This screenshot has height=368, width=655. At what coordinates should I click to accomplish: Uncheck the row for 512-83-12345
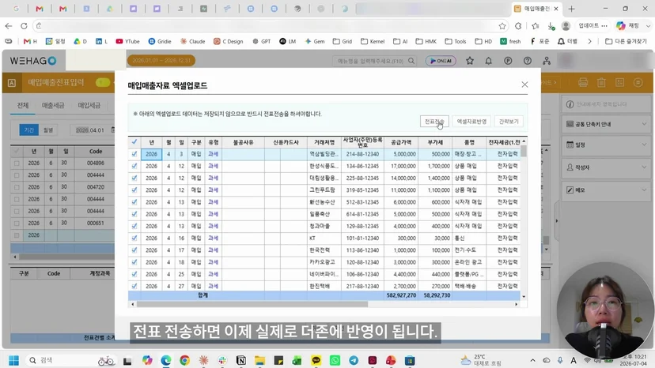134,202
